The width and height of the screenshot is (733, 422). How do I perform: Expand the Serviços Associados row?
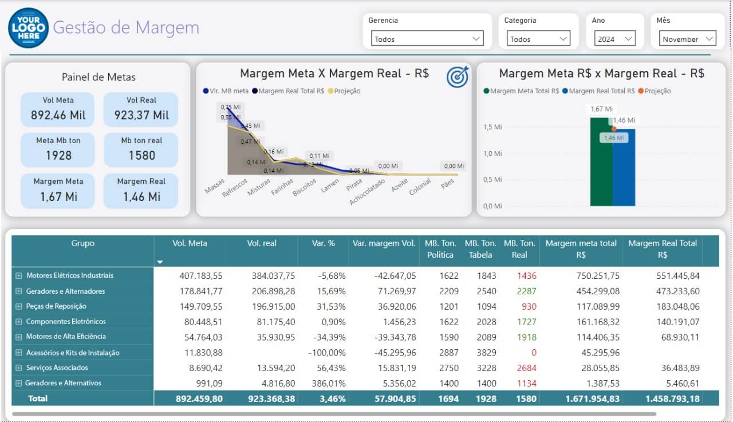coord(19,368)
